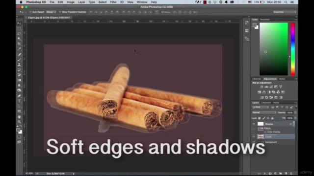The height and width of the screenshot is (176, 314).
Task: Select the Rectangular Marquee tool
Action: coord(19,28)
